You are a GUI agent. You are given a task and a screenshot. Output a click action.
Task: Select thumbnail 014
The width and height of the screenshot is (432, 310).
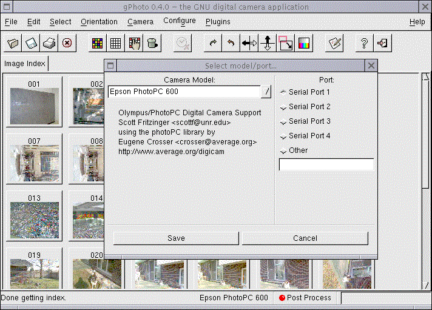point(87,216)
